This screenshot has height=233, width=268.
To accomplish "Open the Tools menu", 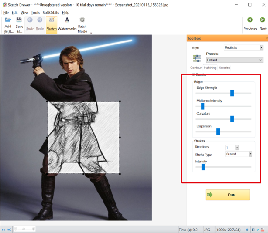I will (x=35, y=13).
